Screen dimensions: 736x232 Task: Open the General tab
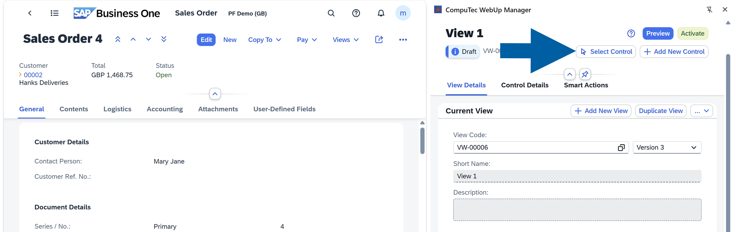click(32, 109)
